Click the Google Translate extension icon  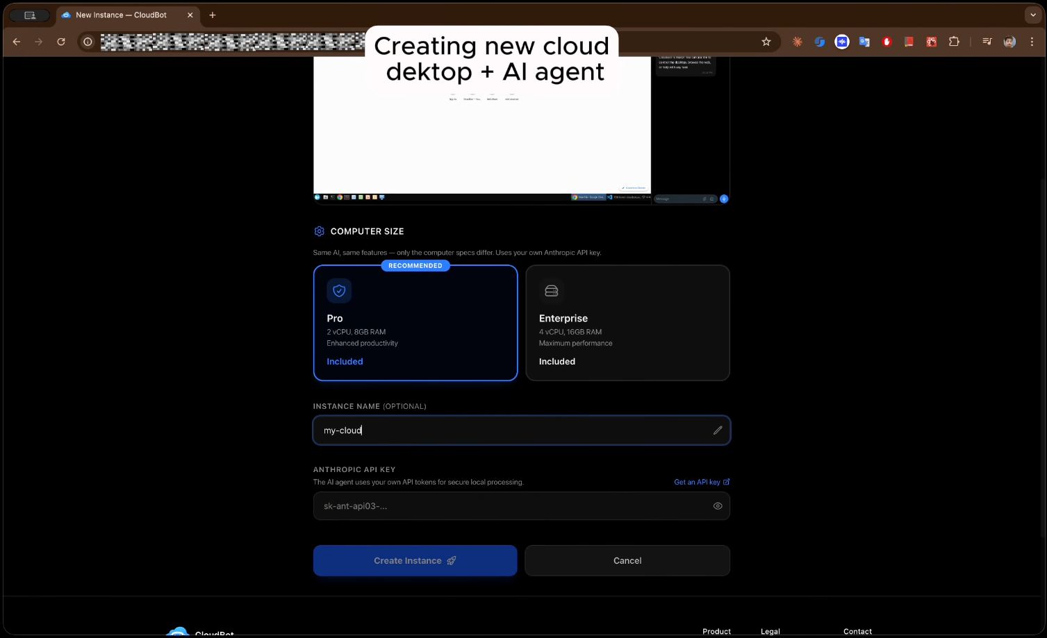coord(864,42)
